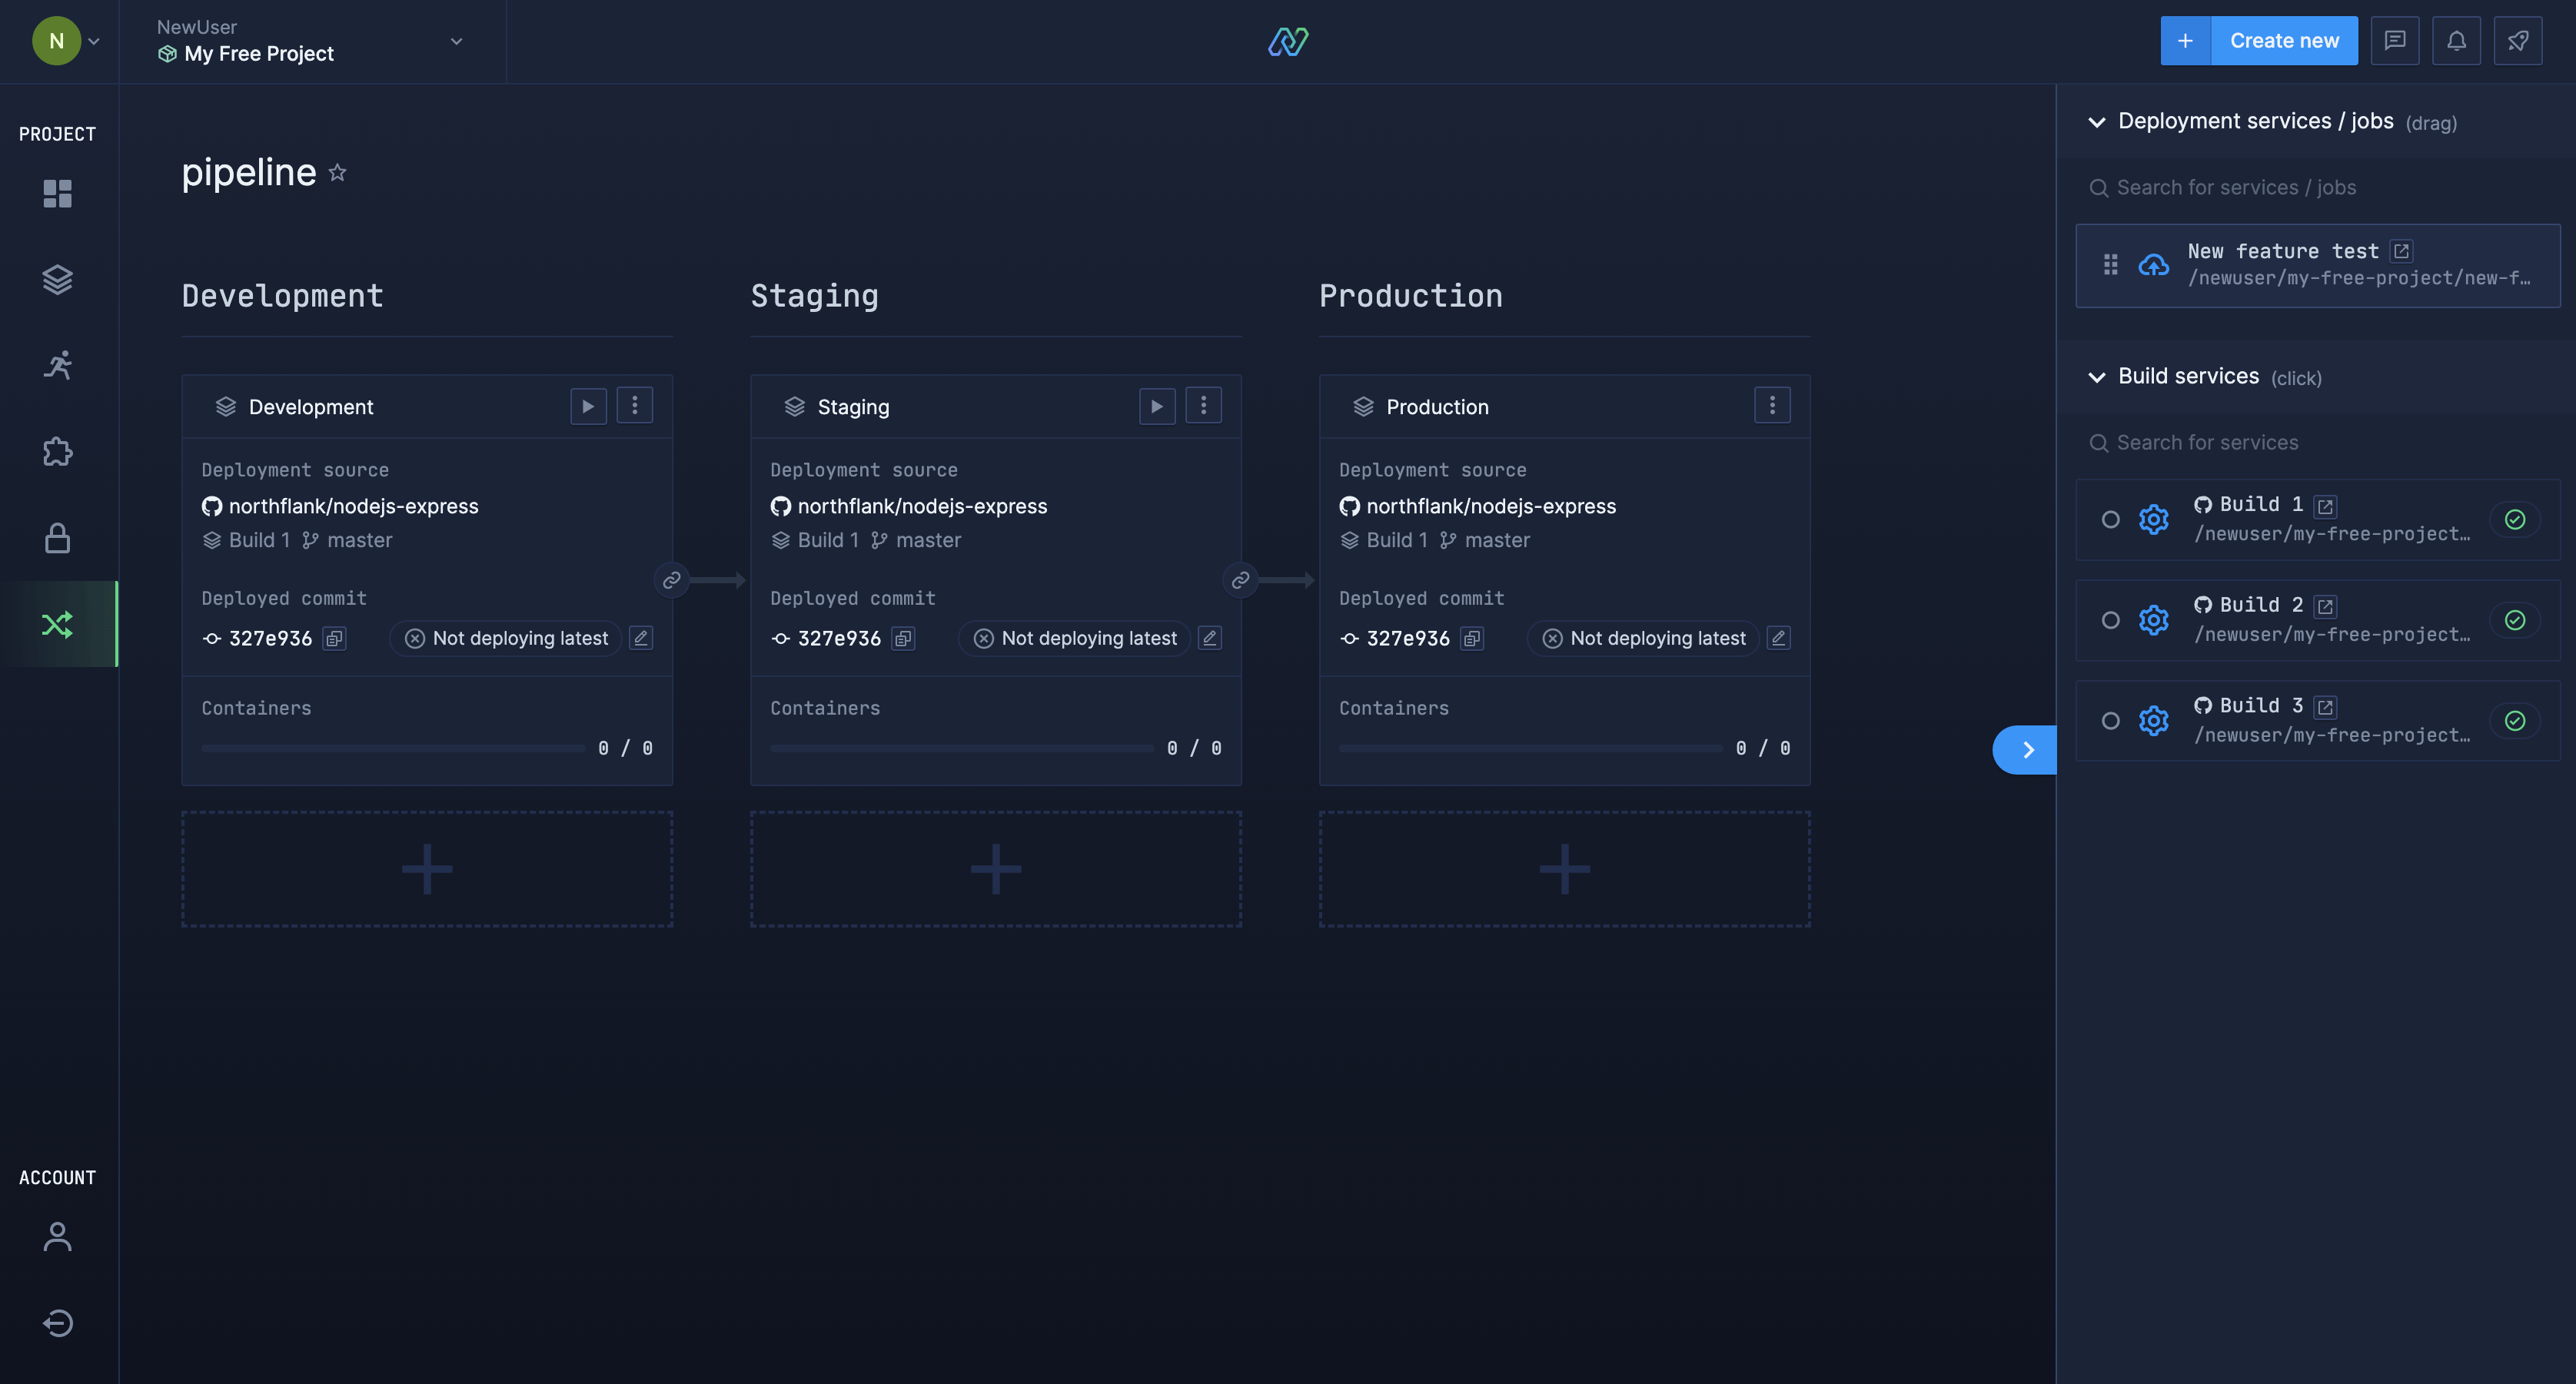Click the link icon between Development and Staging

tap(672, 580)
